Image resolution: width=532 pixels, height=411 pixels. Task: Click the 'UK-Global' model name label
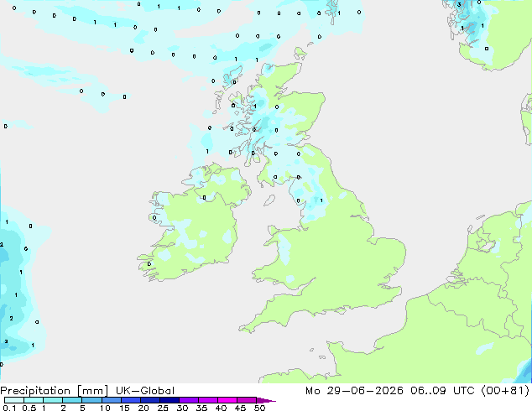point(145,391)
